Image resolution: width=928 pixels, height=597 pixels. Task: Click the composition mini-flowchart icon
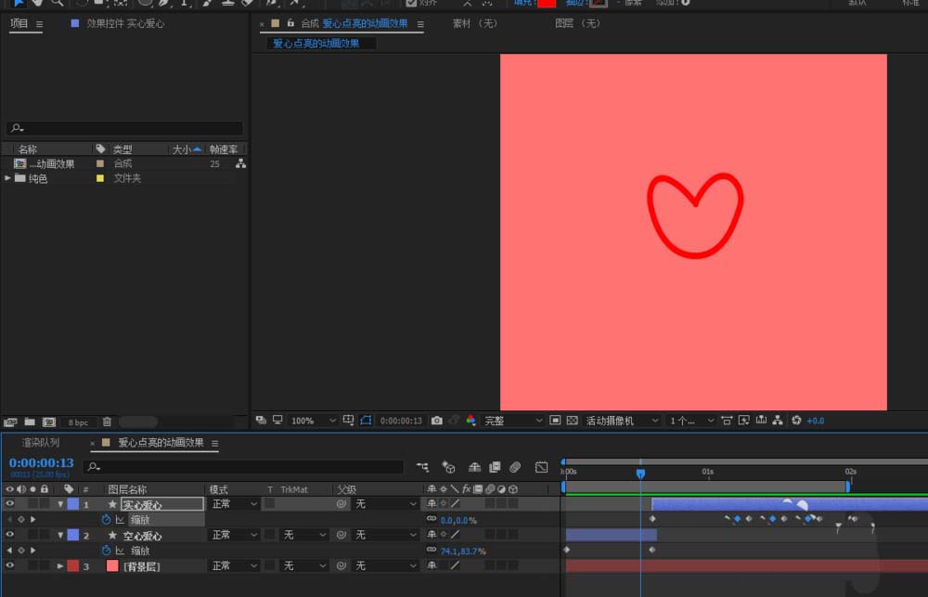(x=423, y=467)
